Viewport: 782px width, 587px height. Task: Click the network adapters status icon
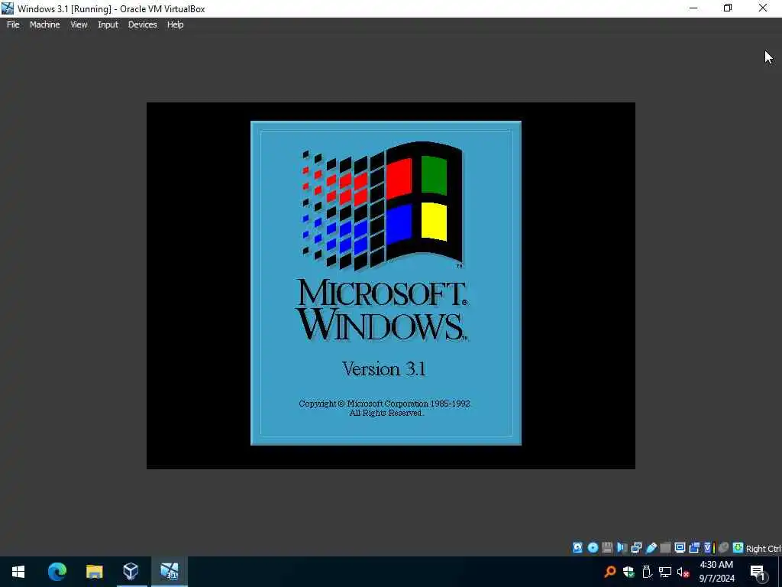pyautogui.click(x=636, y=547)
